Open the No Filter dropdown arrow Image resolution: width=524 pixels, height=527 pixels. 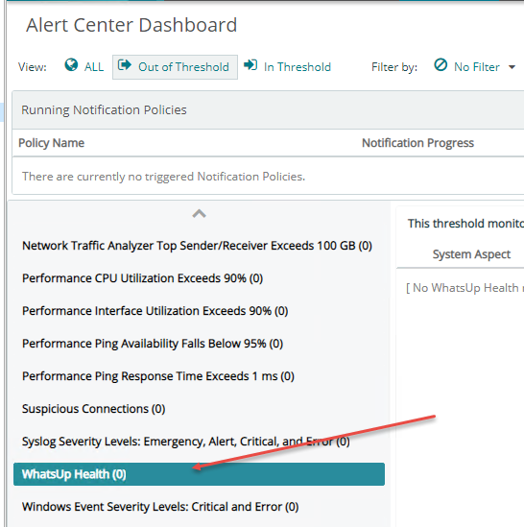(512, 67)
